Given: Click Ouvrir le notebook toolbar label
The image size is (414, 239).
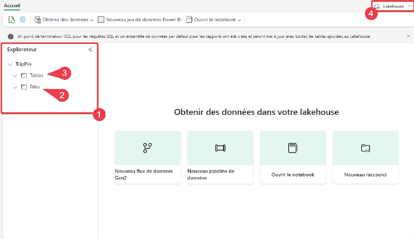Looking at the screenshot, I should tap(215, 20).
